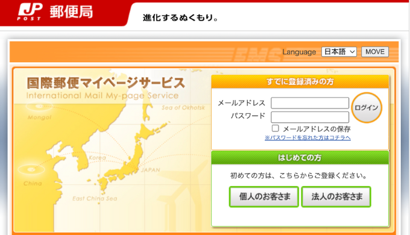Select 個人のお客さま registration button
410x235 pixels.
[x=264, y=196]
